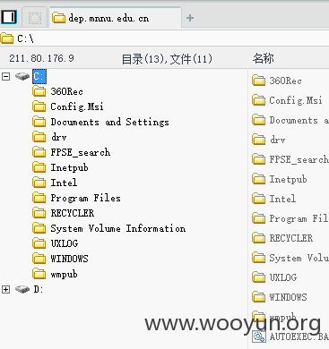Screen dimensions: 329x349
Task: Click Documents folder icon in file list
Action: [258, 120]
